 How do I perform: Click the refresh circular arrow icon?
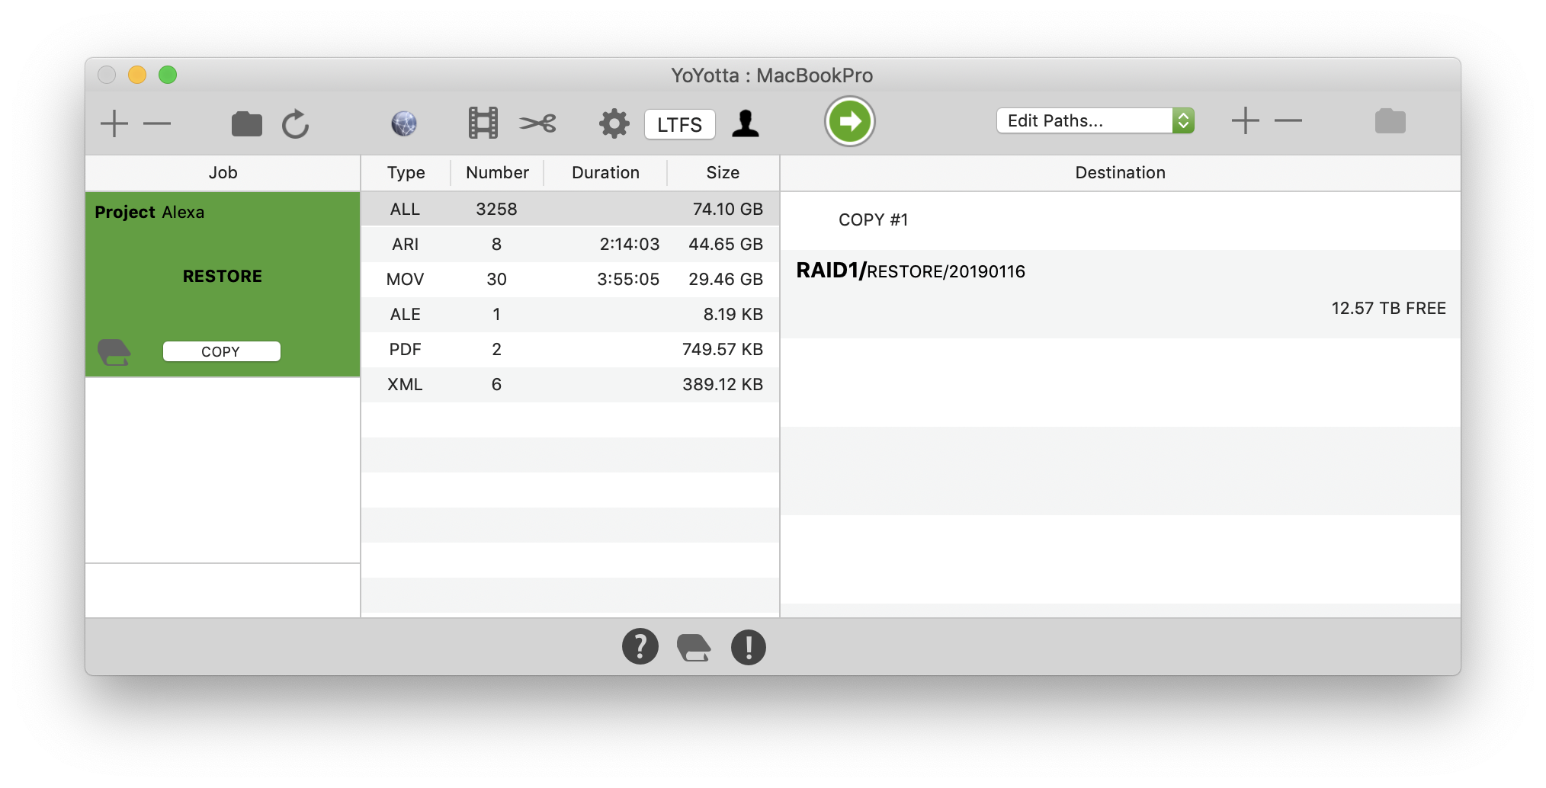[295, 123]
